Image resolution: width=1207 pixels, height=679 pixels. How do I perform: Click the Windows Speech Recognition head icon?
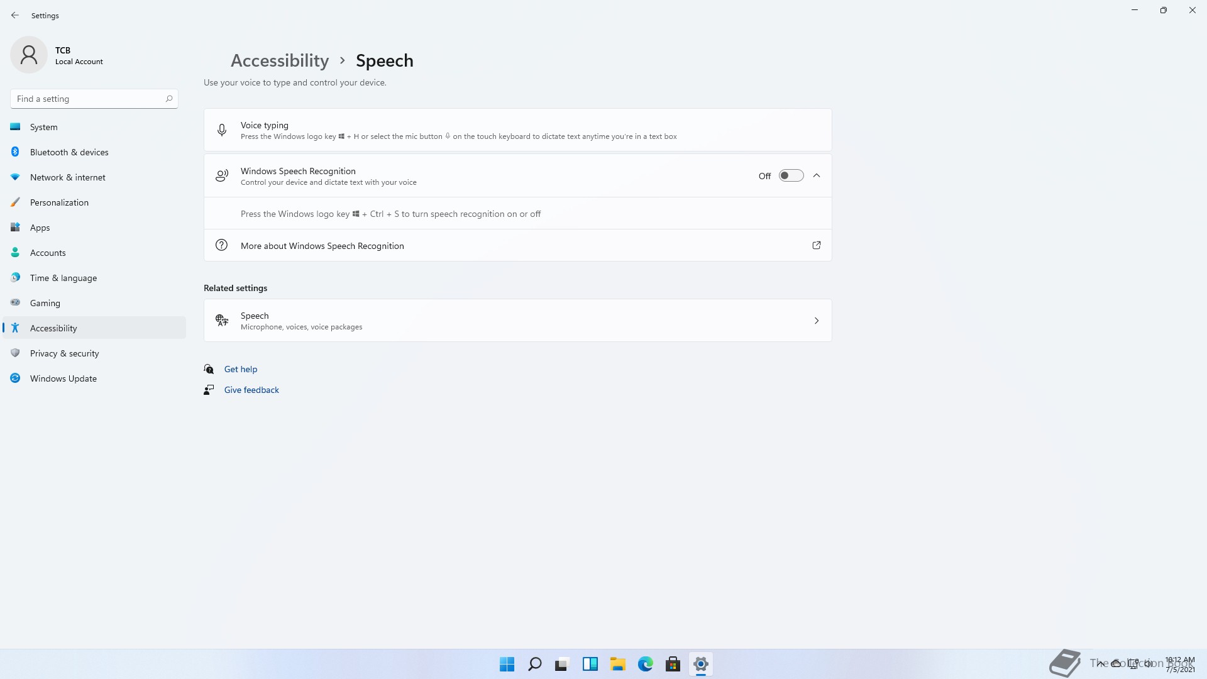[x=222, y=176]
